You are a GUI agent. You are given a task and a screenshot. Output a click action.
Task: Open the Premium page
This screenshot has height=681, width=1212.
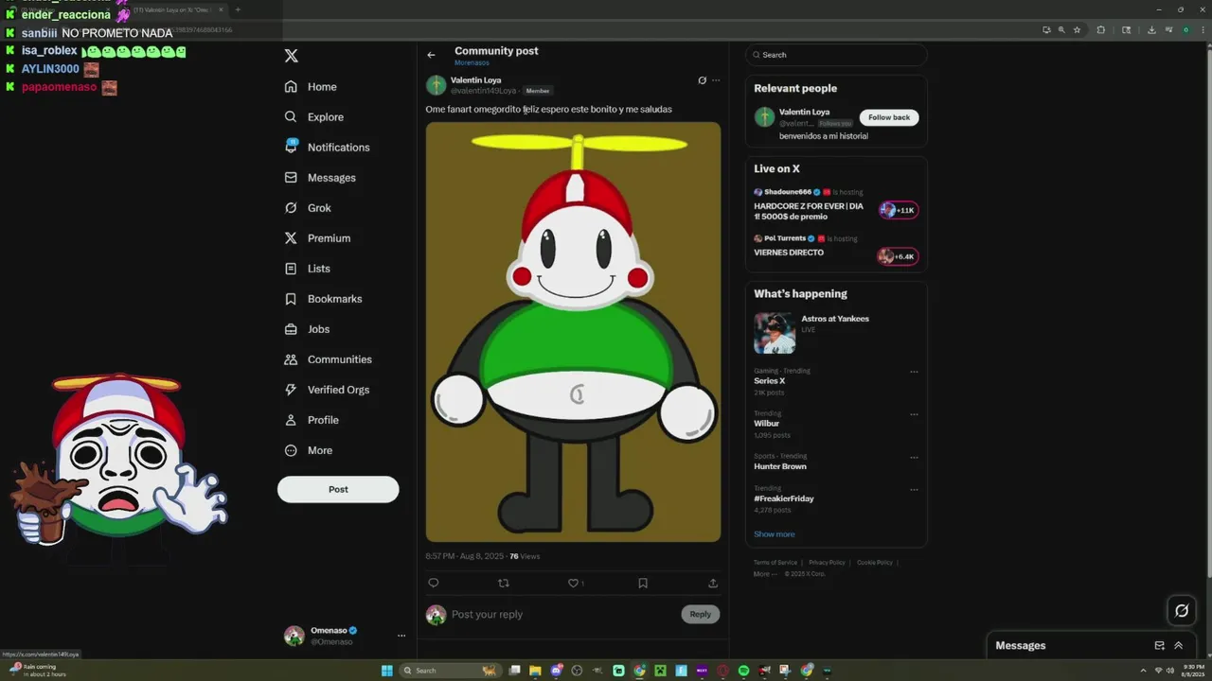point(317,238)
